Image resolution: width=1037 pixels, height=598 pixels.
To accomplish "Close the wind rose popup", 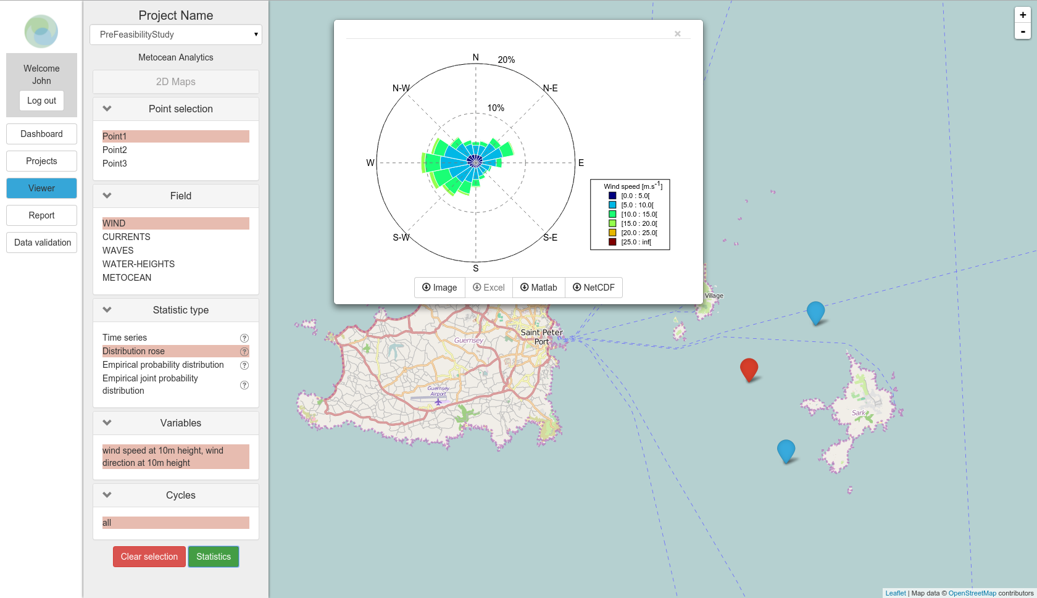I will (x=678, y=34).
